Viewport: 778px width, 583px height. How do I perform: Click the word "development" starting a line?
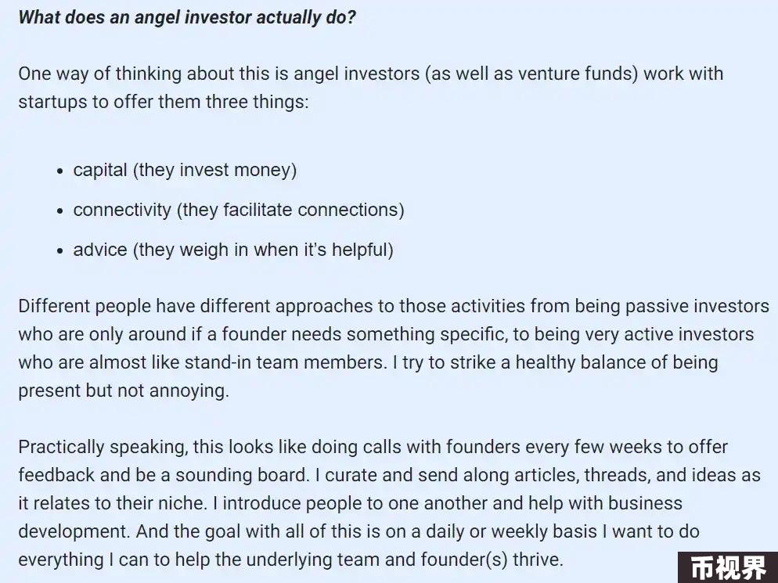point(74,532)
